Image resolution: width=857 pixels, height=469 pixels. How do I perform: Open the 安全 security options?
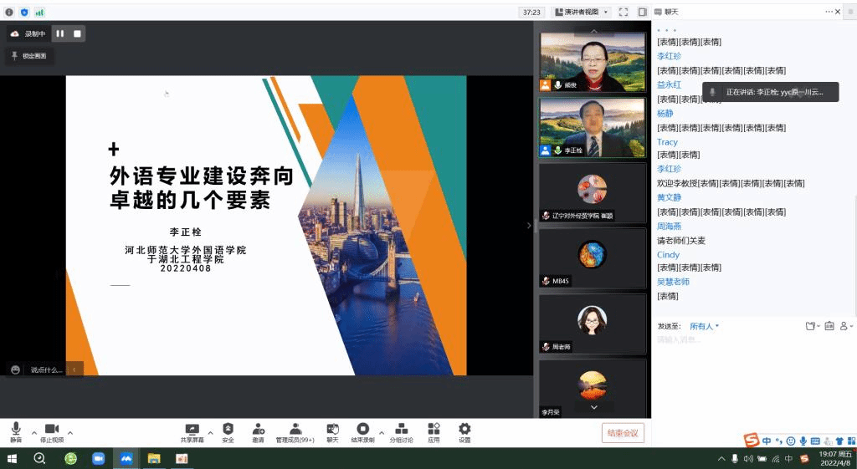(x=228, y=432)
